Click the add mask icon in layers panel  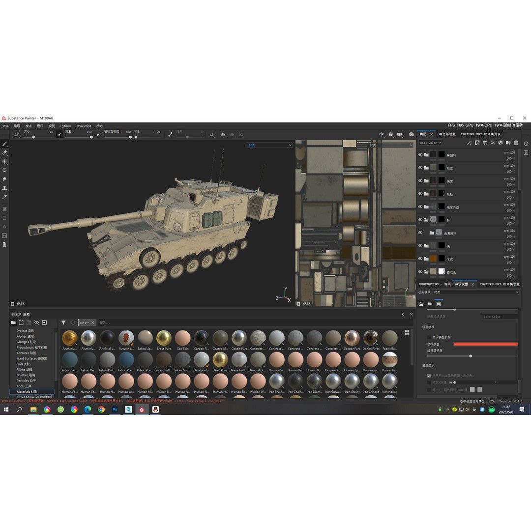[x=477, y=143]
